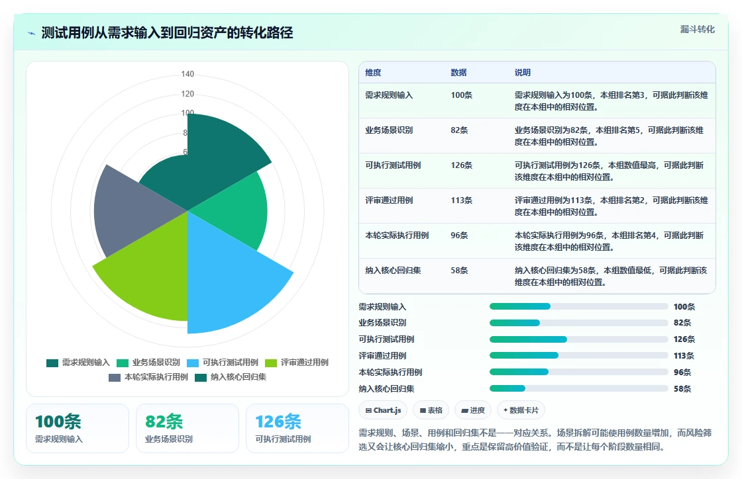742x479 pixels.
Task: Click the 数据卡片 tag chip
Action: tap(521, 410)
